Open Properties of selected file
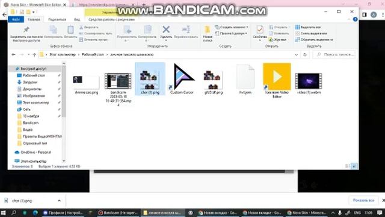The width and height of the screenshot is (385, 217). click(260, 33)
